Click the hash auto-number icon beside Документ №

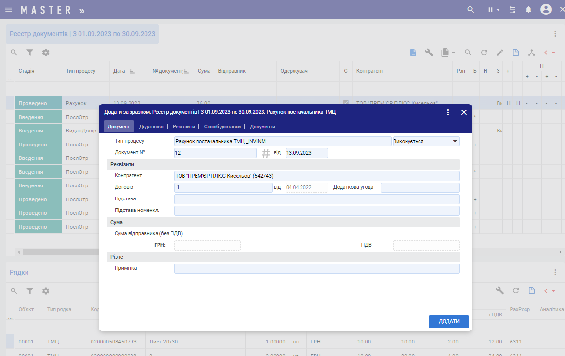click(266, 153)
